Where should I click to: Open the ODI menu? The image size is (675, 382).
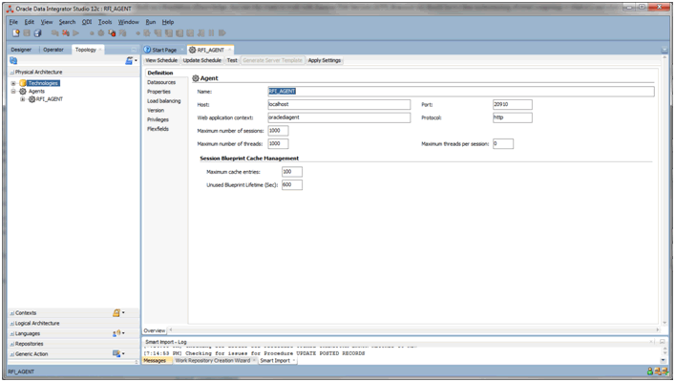click(87, 22)
